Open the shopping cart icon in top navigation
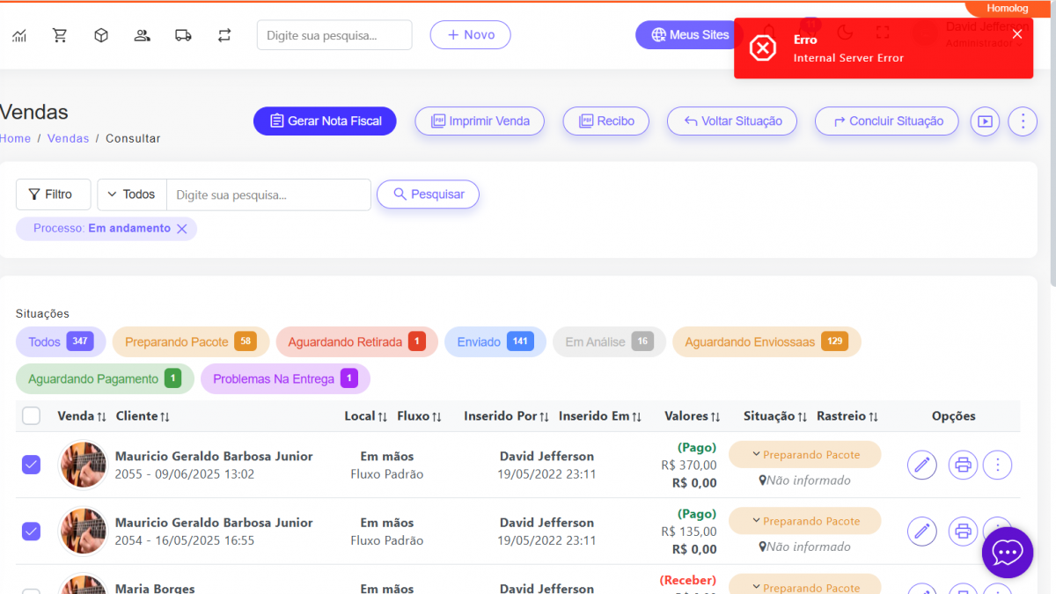1056x594 pixels. coord(60,35)
